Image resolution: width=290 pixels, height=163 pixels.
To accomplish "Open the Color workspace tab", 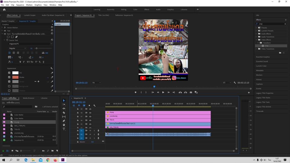I will tap(135, 10).
